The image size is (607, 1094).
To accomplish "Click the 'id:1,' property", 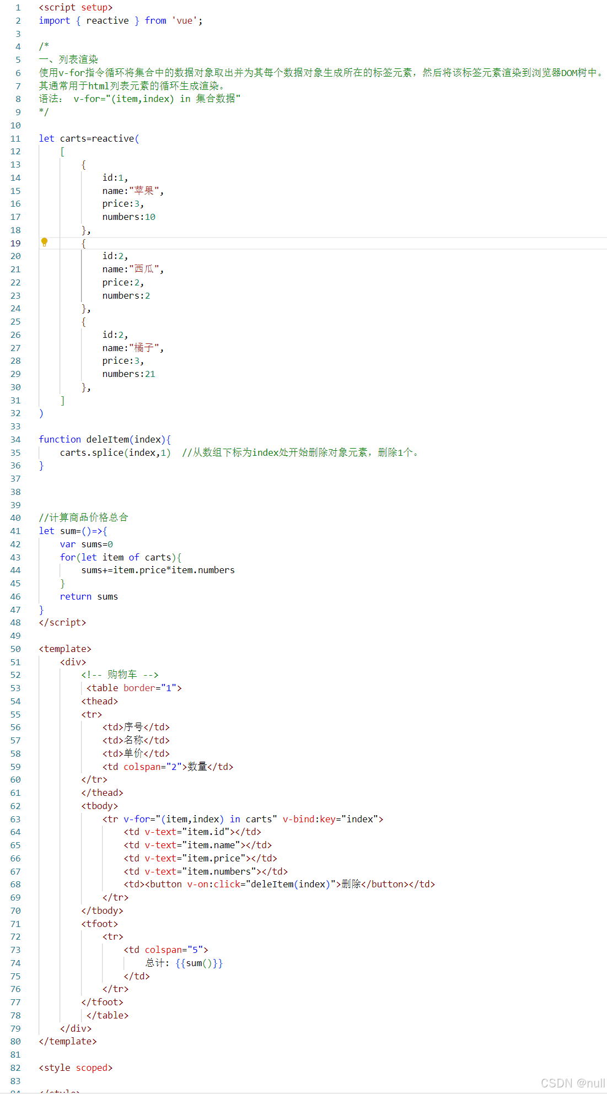I will (x=115, y=177).
